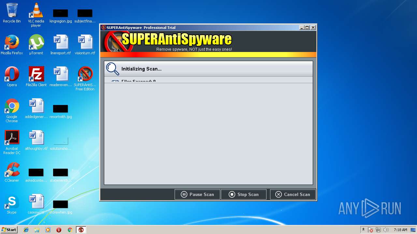The image size is (417, 234).
Task: Click the Opera taskbar icon
Action: point(59,230)
